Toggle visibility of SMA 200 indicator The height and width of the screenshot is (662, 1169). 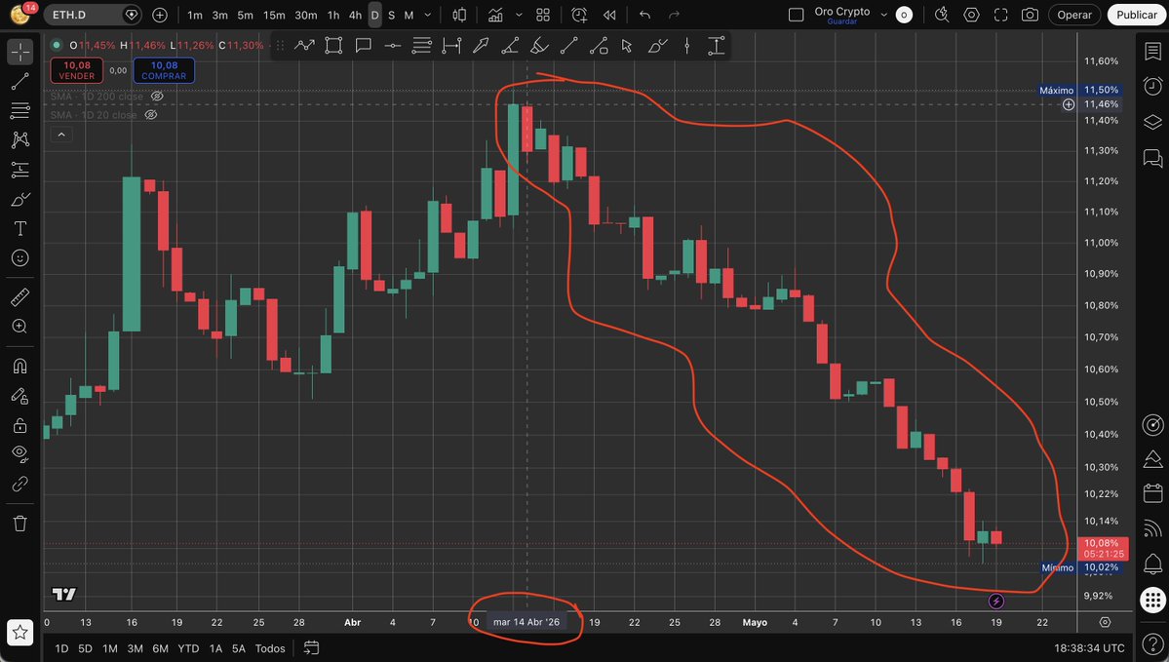click(157, 97)
